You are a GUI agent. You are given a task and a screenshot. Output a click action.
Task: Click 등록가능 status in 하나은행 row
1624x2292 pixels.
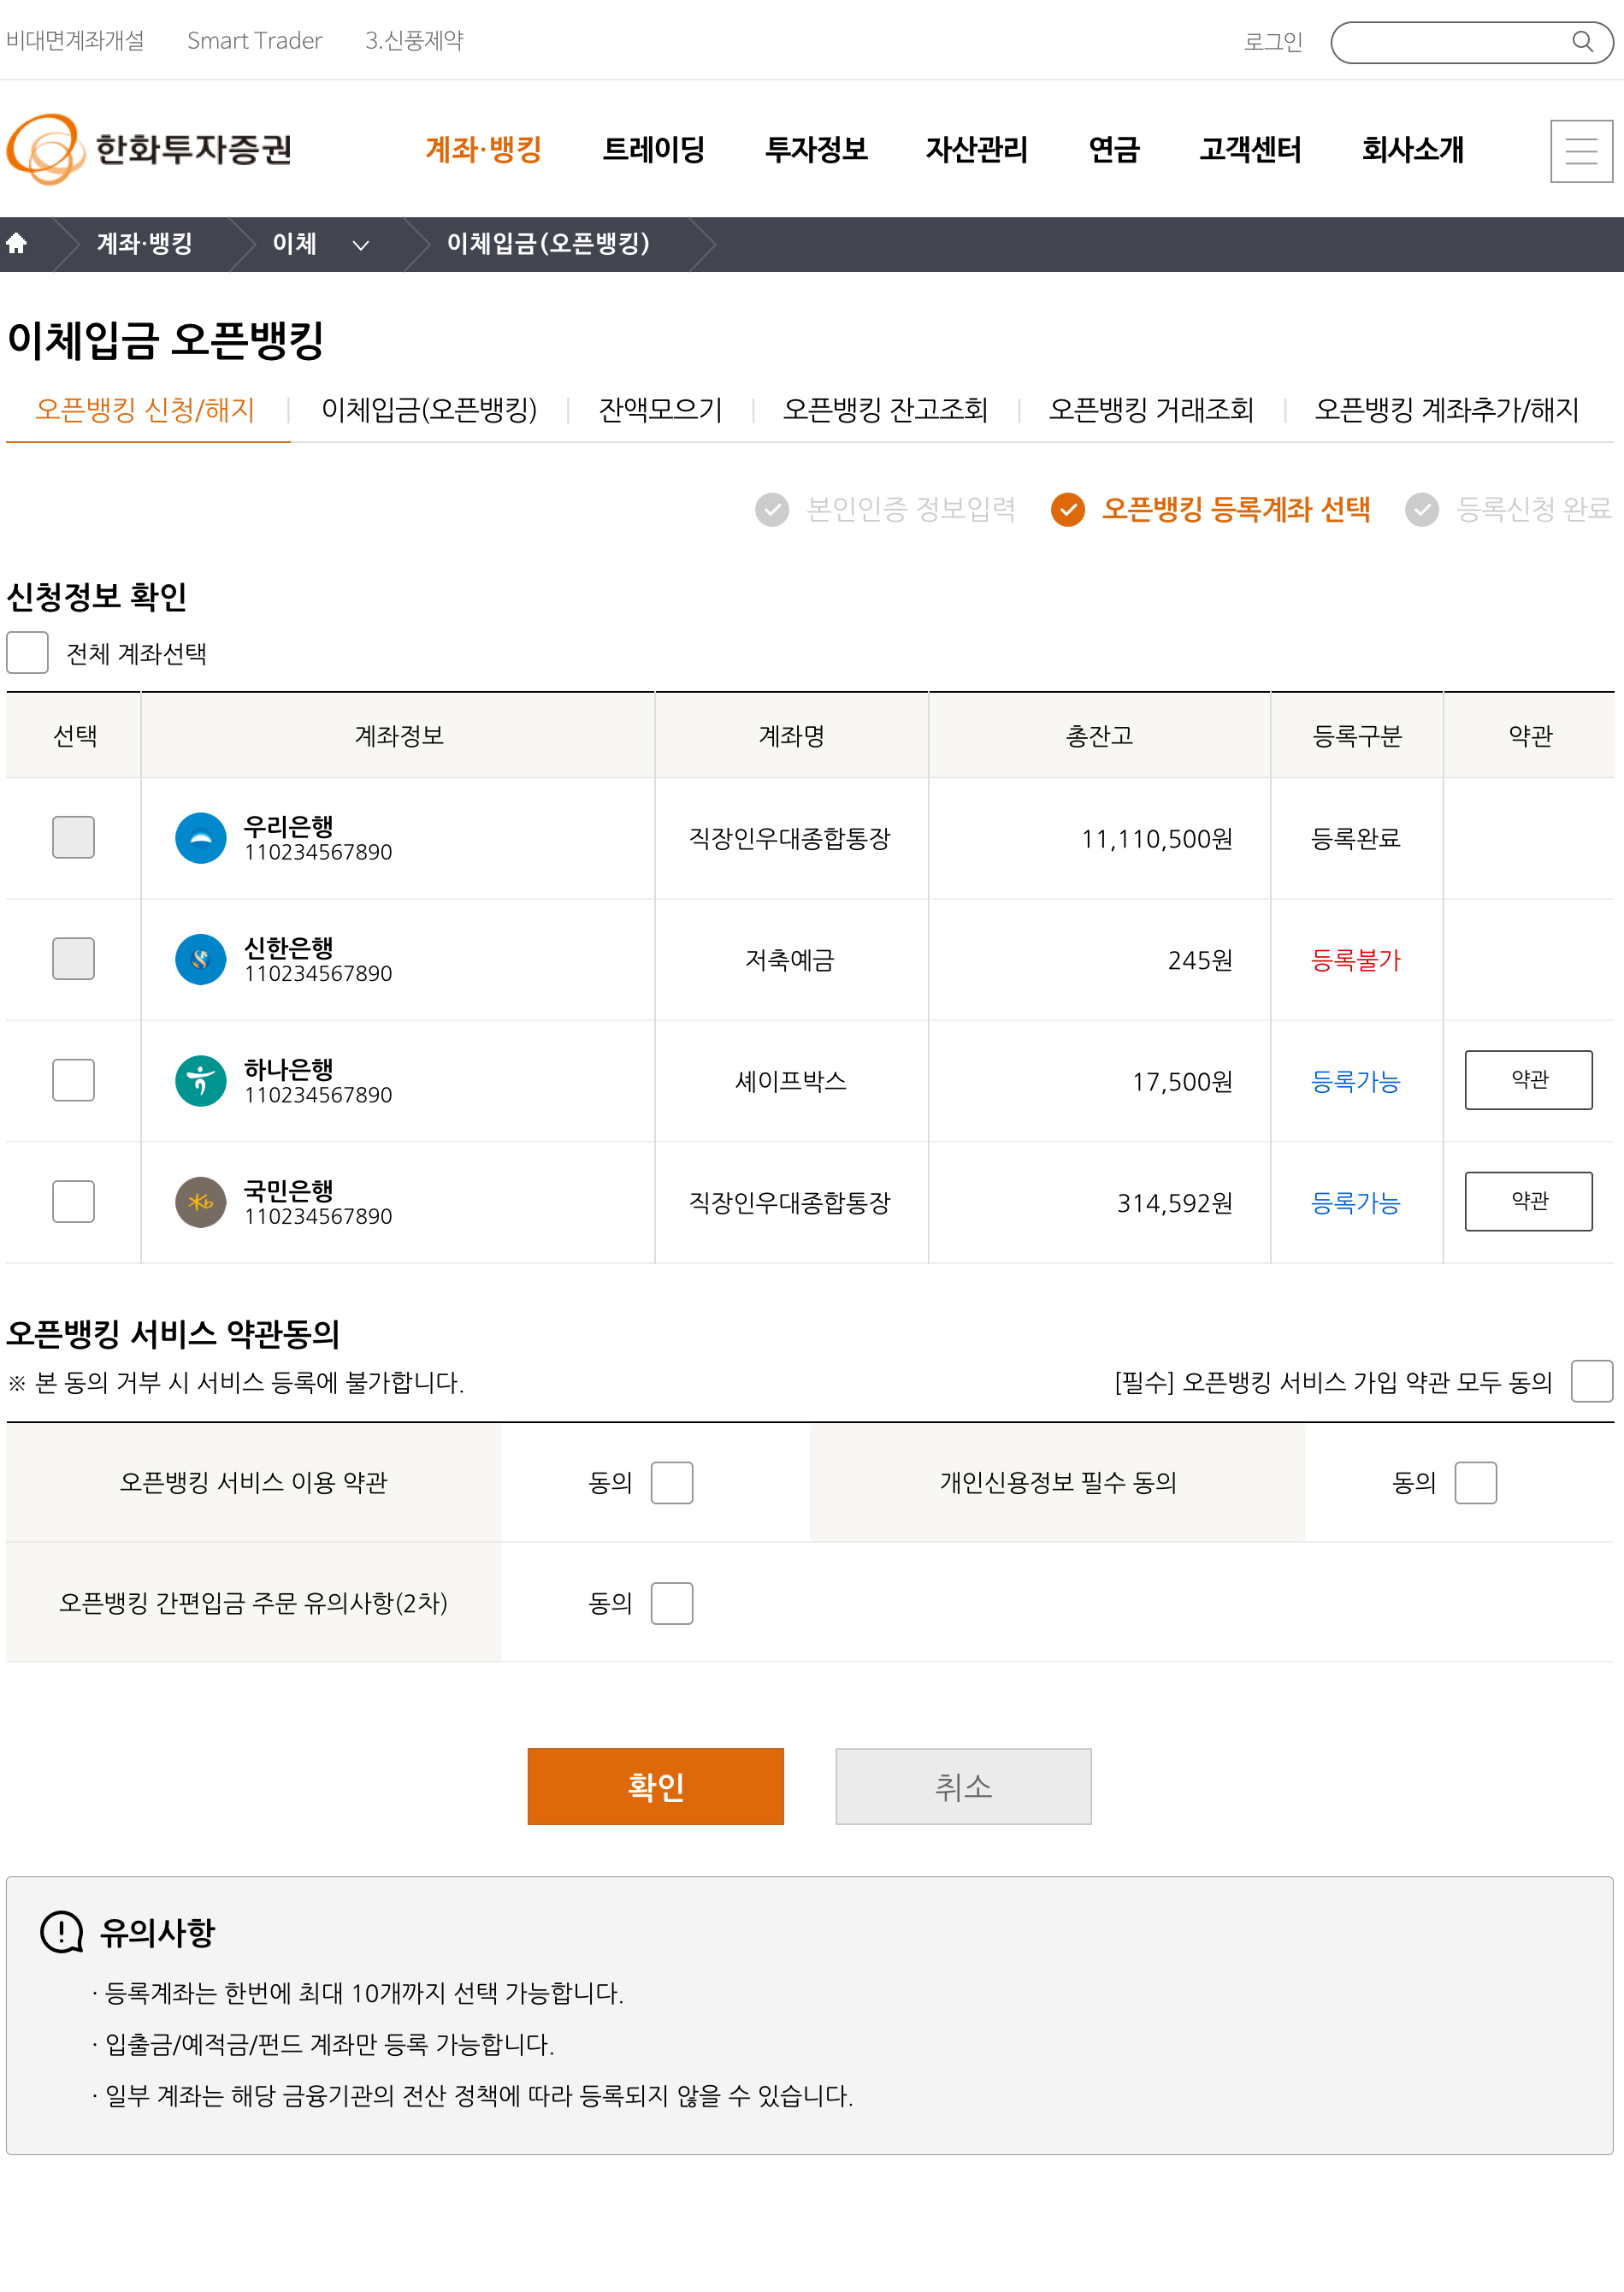click(1356, 1081)
